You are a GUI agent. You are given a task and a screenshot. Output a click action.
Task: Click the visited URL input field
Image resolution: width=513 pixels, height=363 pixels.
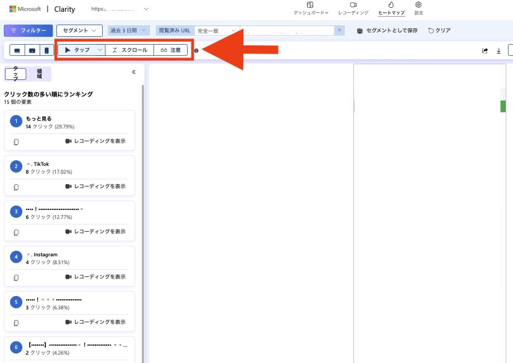tap(287, 31)
